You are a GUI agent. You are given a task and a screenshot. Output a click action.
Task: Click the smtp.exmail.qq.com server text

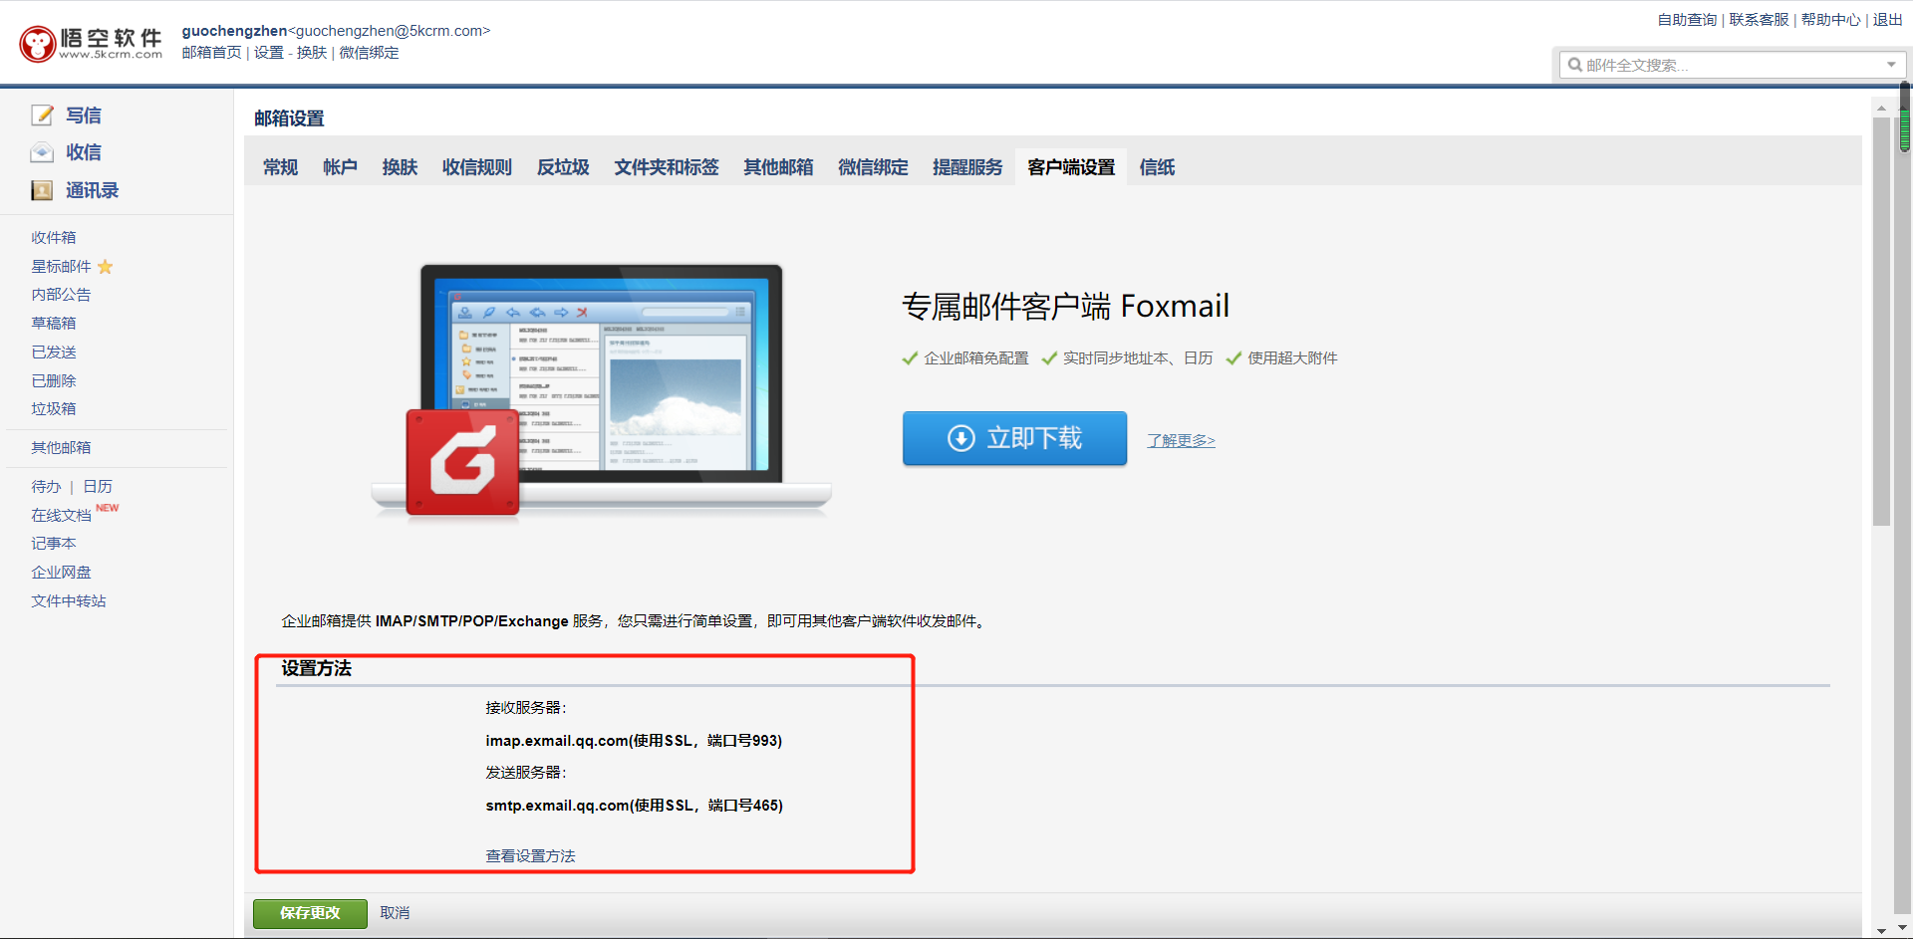click(x=634, y=806)
